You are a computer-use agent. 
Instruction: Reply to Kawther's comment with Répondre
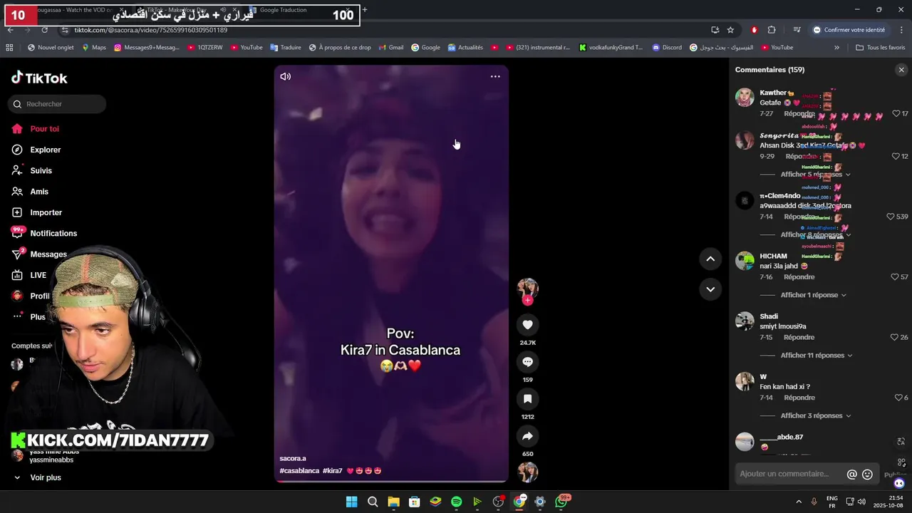(799, 114)
